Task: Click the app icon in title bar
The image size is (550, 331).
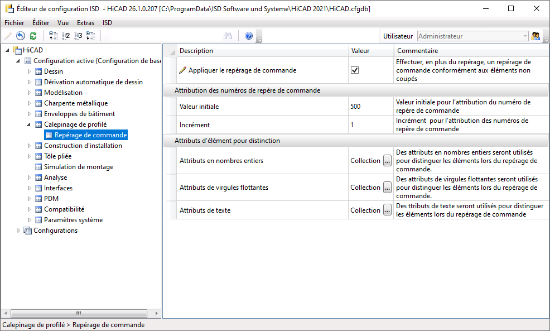Action: coord(9,8)
